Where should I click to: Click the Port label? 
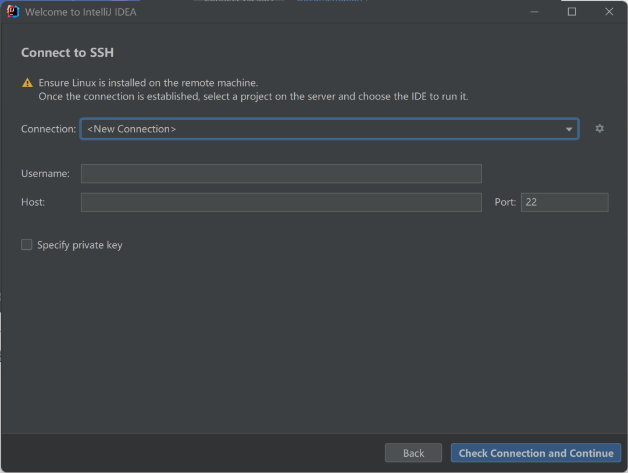(505, 202)
